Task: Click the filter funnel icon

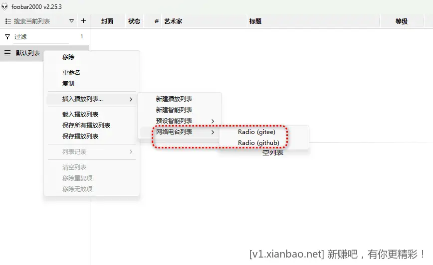Action: pos(7,37)
